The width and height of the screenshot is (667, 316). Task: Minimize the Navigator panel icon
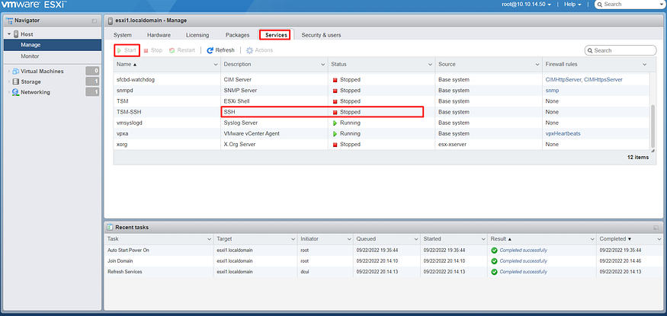click(95, 21)
